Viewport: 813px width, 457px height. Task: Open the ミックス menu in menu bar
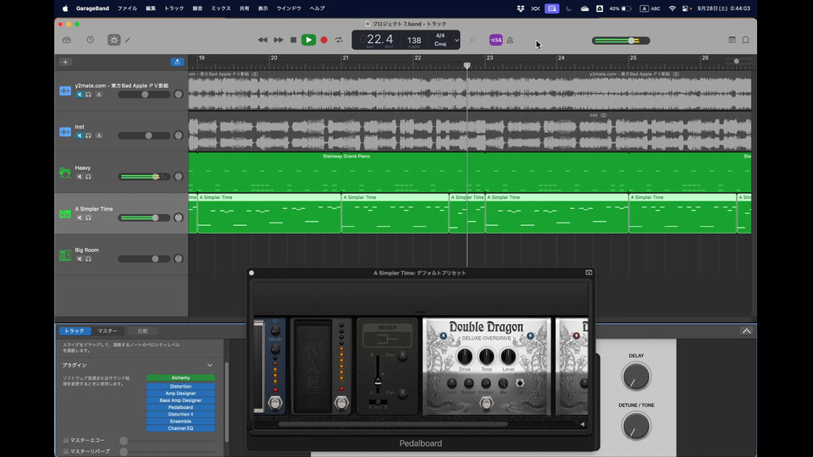[x=221, y=8]
